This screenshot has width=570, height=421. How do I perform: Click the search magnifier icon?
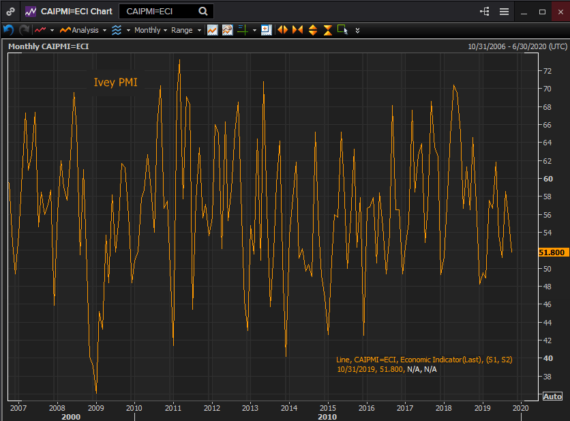click(203, 12)
